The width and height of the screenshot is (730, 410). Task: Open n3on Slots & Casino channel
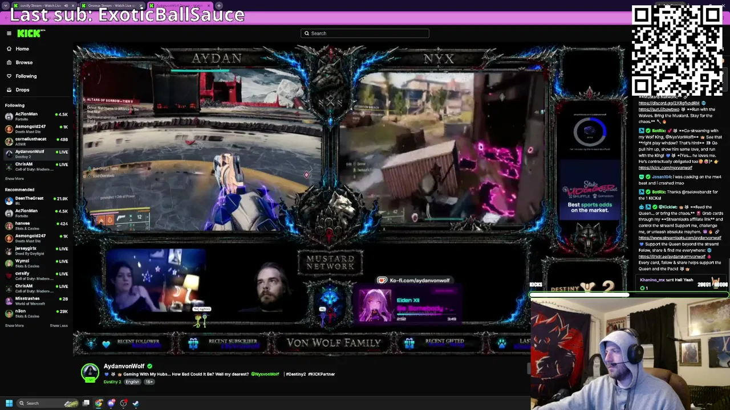(36, 313)
